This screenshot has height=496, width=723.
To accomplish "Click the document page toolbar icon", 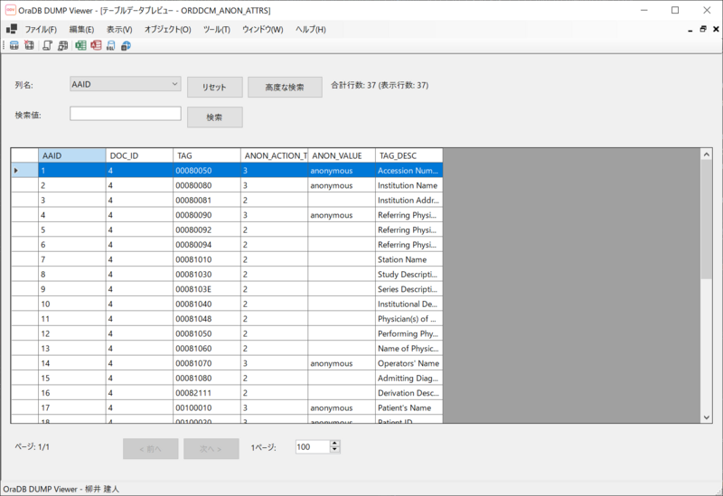I will [47, 45].
